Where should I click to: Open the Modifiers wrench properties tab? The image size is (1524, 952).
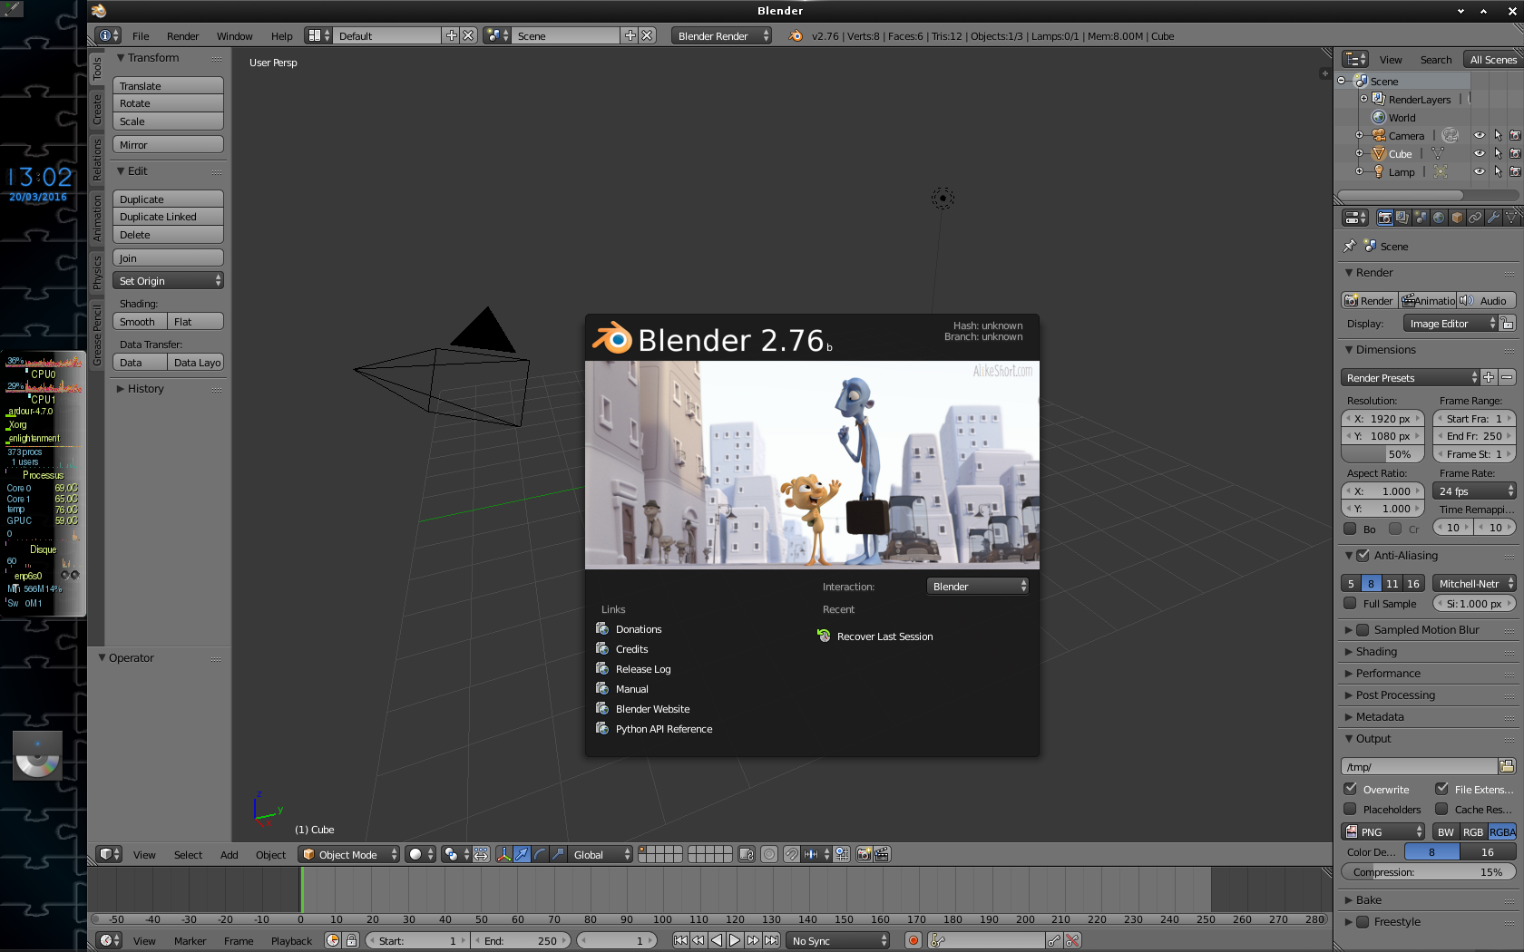(x=1493, y=218)
